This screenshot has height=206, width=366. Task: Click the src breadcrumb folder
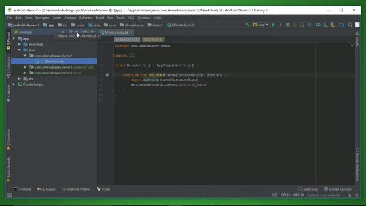(63, 25)
